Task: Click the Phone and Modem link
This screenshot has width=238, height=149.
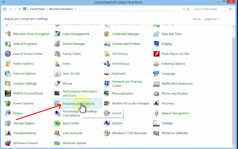Action: pos(175,93)
